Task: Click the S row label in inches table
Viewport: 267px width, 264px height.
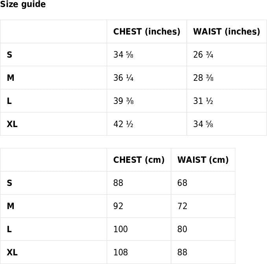Action: point(9,55)
